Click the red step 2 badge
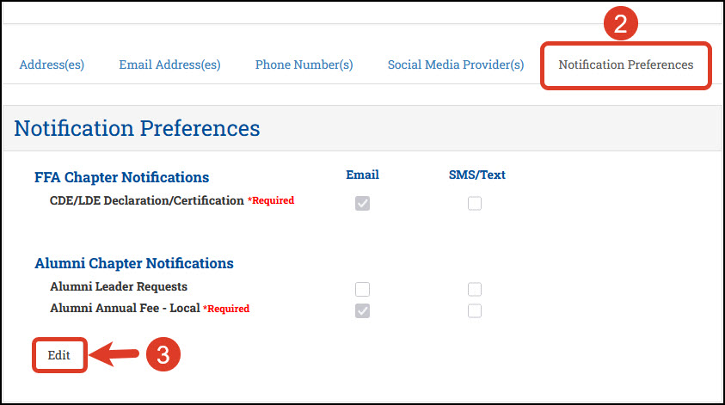The height and width of the screenshot is (405, 725). (619, 22)
